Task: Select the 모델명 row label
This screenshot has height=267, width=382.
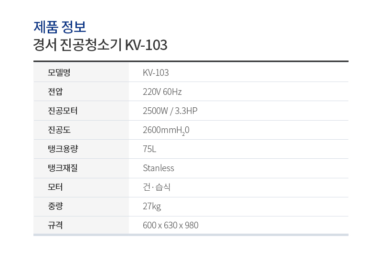Action: click(59, 72)
